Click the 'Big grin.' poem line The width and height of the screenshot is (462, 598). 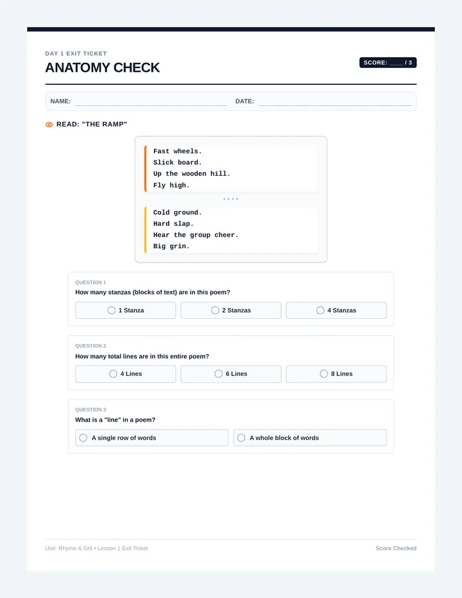click(171, 246)
